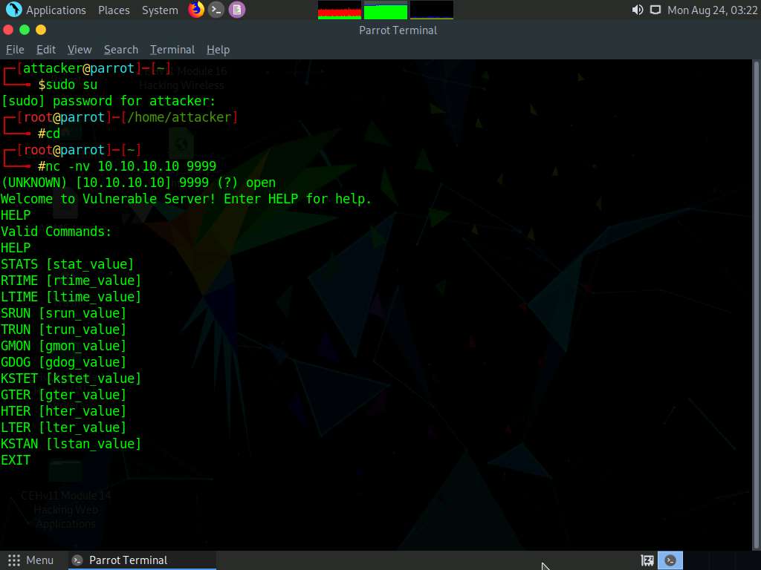Screen dimensions: 761x570
Task: Click 'GDOG [gdog_value]' line
Action: click(x=64, y=362)
